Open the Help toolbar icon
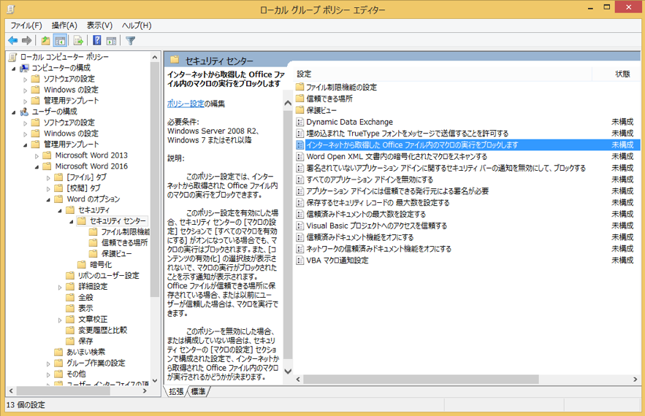The height and width of the screenshot is (416, 645). [97, 40]
